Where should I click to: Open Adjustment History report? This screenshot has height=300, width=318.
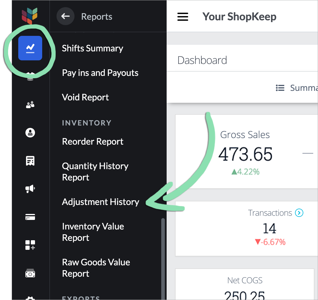101,202
